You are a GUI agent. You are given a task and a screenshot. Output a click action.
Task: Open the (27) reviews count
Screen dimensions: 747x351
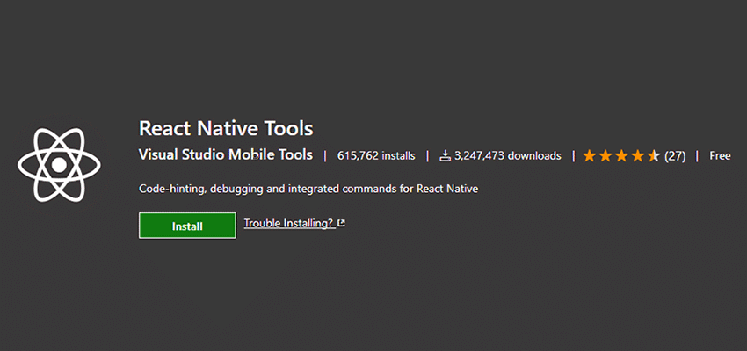(675, 156)
